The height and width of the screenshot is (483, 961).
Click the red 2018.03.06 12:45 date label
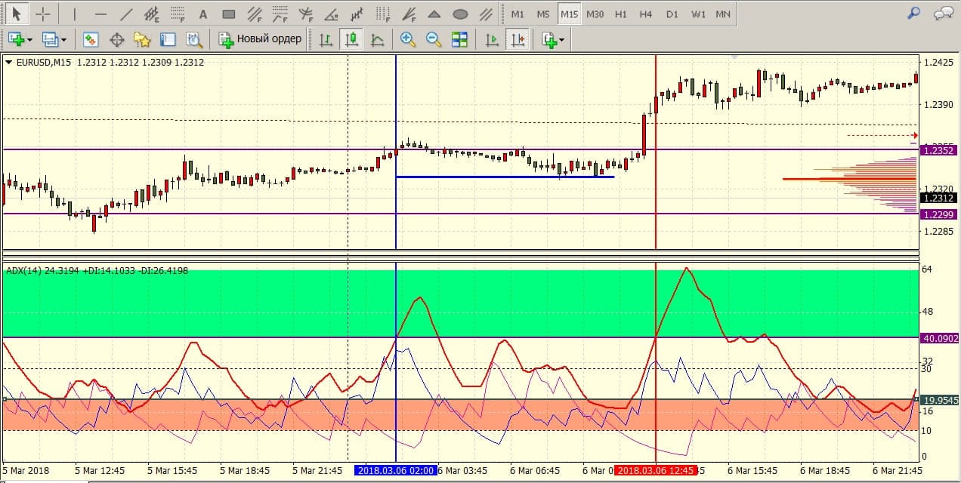pos(655,470)
